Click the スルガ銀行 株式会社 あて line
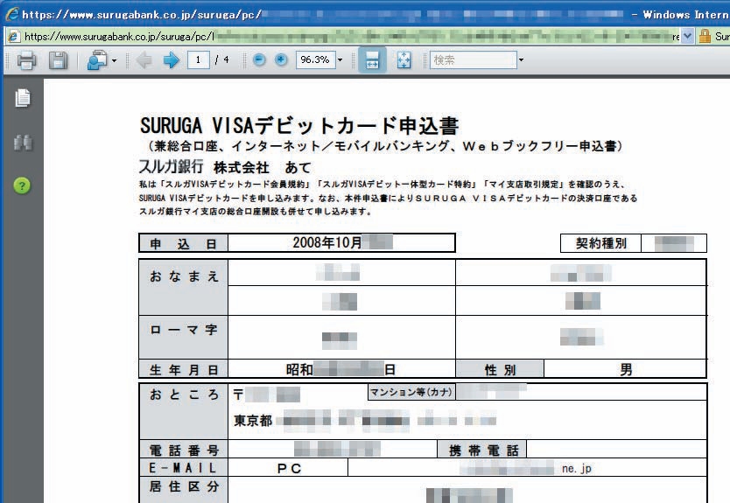The width and height of the screenshot is (730, 503). click(225, 166)
